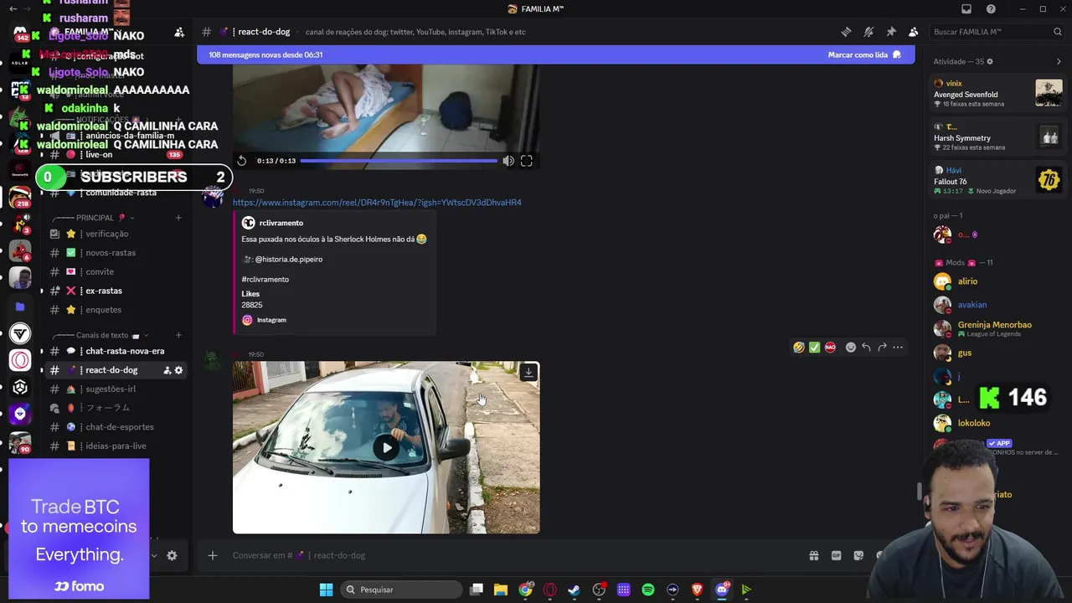This screenshot has width=1072, height=603.
Task: Open more message options ellipsis
Action: tap(898, 348)
